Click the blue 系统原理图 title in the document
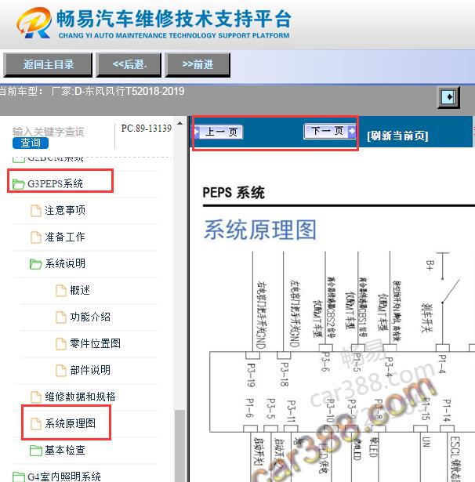475x482 pixels. (260, 230)
